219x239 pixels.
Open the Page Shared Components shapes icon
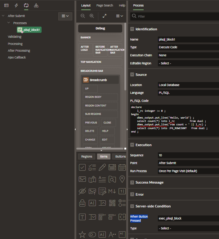click(36, 6)
